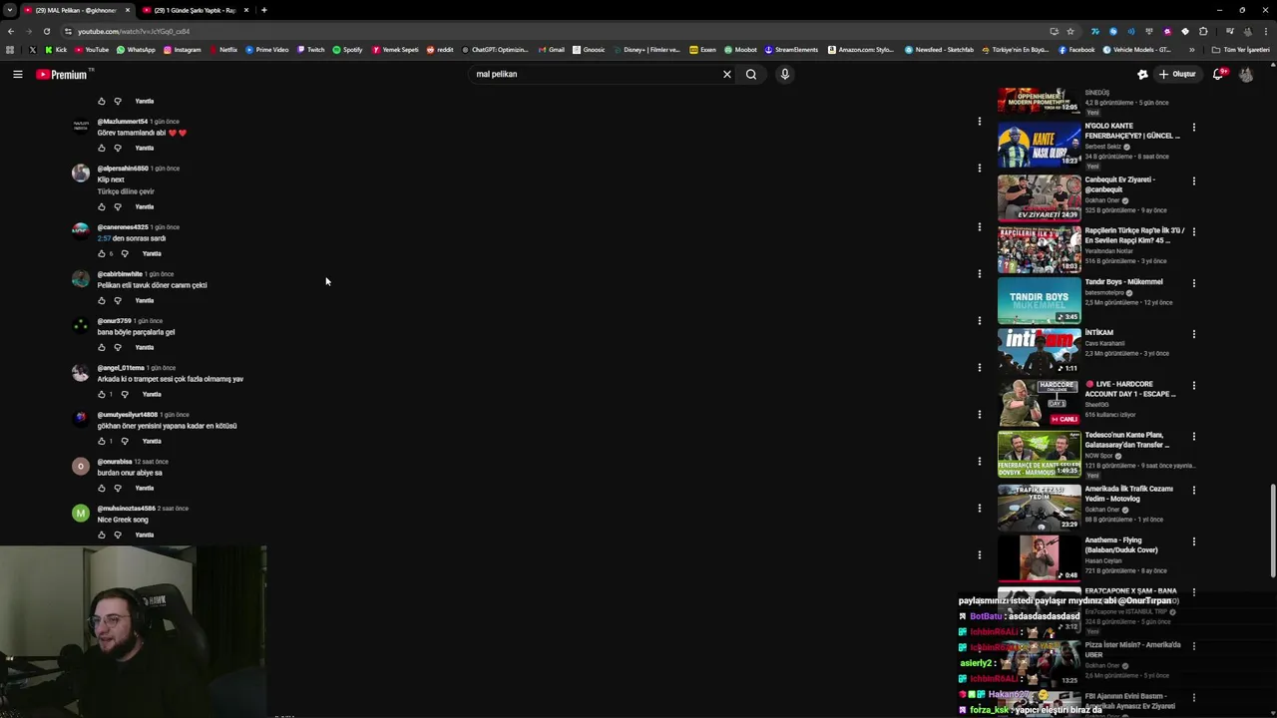The height and width of the screenshot is (718, 1277).
Task: Open the browser extensions puzzle icon
Action: pos(1203,31)
